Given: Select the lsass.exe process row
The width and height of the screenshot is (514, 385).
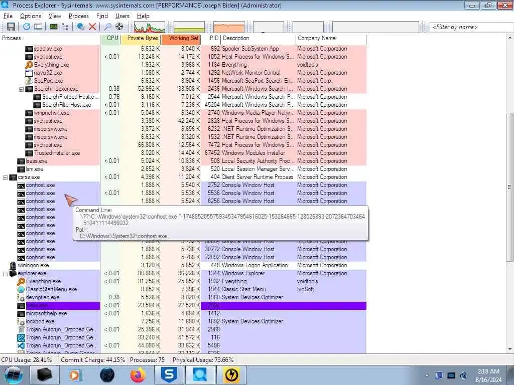Looking at the screenshot, I should [183, 161].
